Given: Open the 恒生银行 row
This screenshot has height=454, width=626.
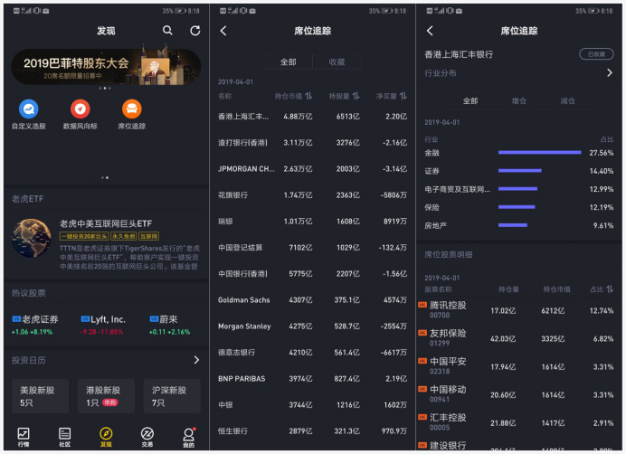Looking at the screenshot, I should click(x=312, y=430).
